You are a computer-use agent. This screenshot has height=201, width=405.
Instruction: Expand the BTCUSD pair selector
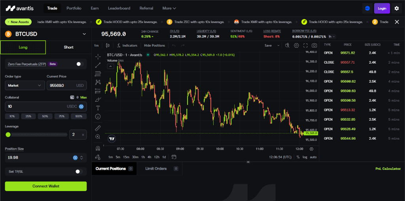84,34
